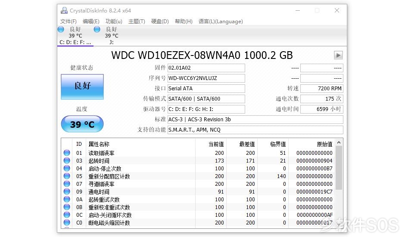The image size is (405, 237).
Task: Click raw value 0000000000B7
Action: coord(315,169)
